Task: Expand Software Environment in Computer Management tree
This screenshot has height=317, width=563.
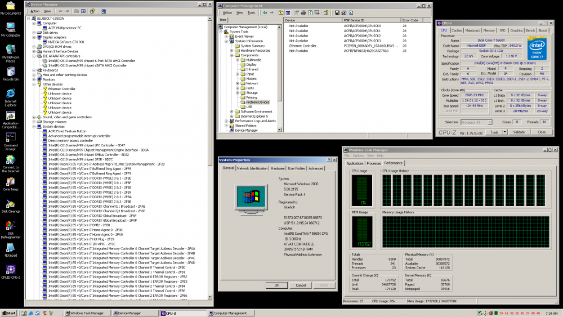Action: click(231, 111)
